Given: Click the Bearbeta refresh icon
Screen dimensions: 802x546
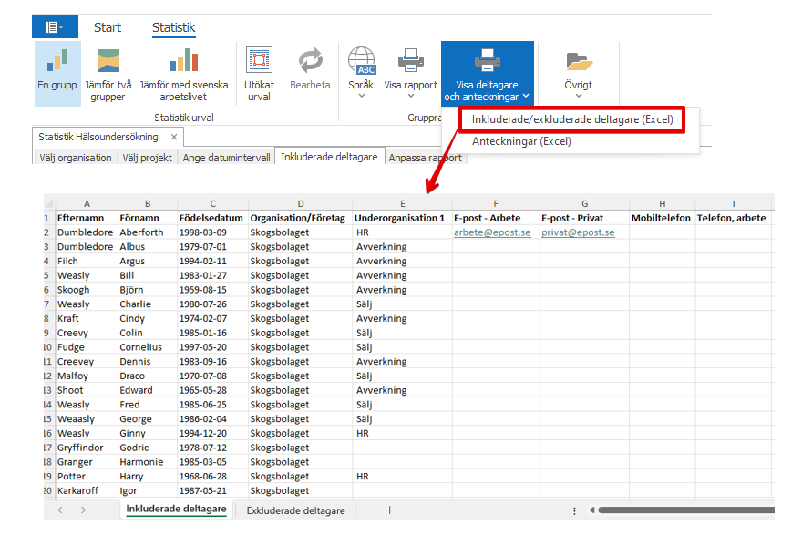Looking at the screenshot, I should pos(310,60).
